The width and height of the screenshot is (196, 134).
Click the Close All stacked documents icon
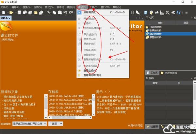point(41,12)
